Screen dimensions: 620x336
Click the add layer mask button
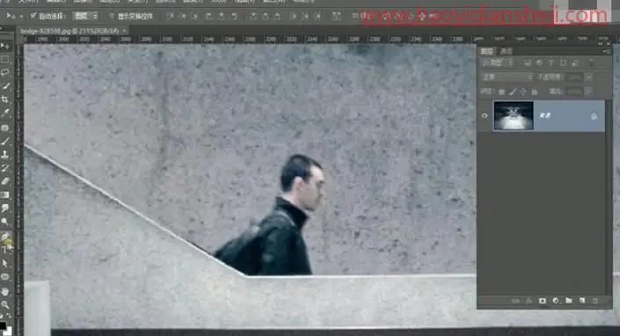[543, 301]
